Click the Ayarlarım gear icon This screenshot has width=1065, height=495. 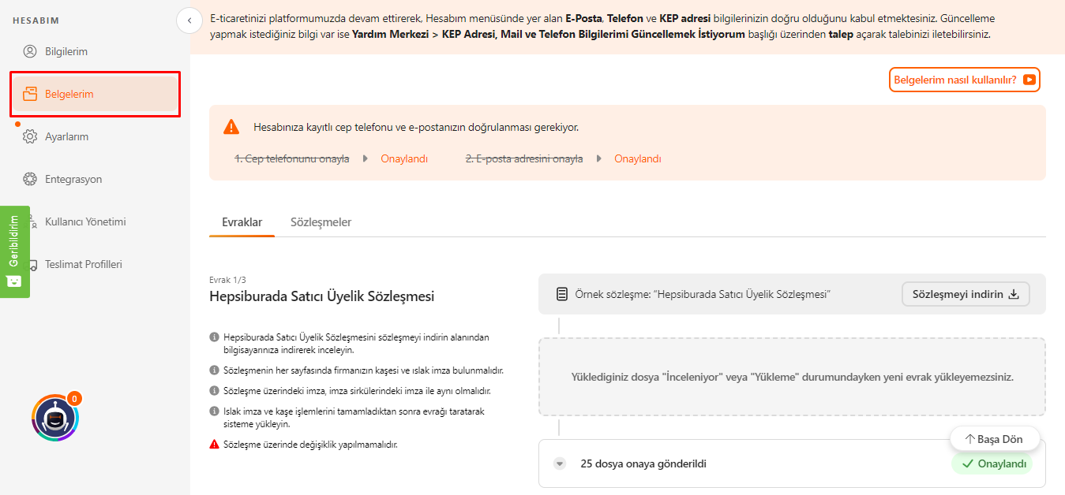pyautogui.click(x=30, y=137)
